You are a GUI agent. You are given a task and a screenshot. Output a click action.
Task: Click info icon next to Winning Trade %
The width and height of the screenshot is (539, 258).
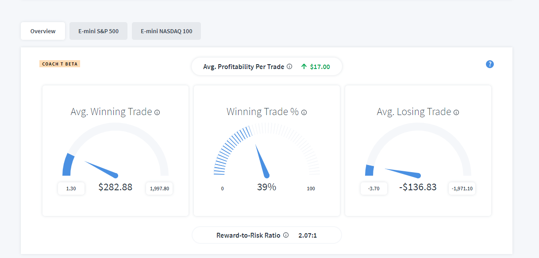coord(304,112)
